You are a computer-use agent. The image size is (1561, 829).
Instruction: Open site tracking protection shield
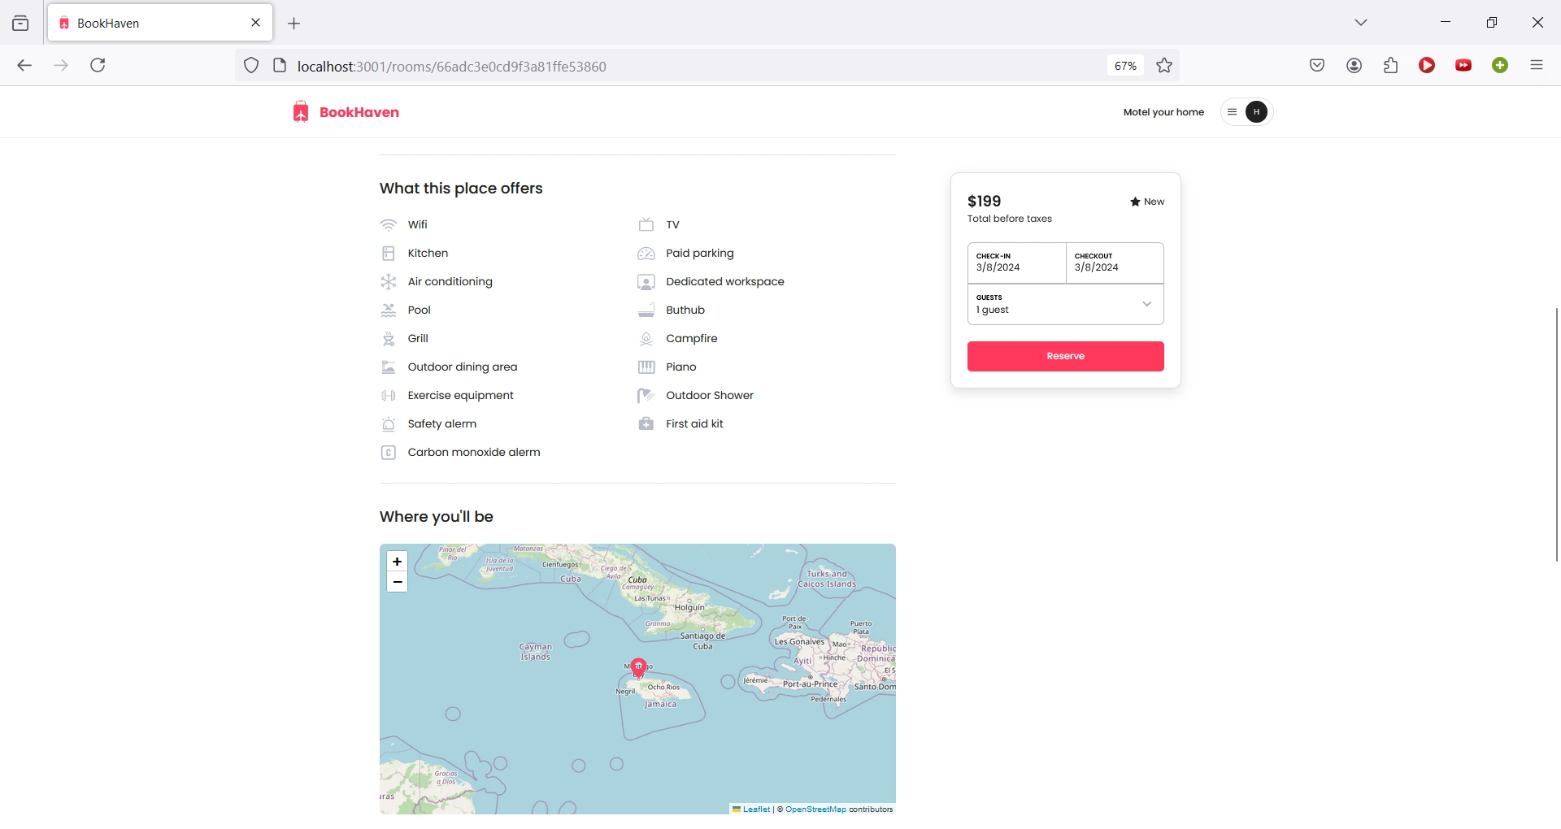click(251, 66)
